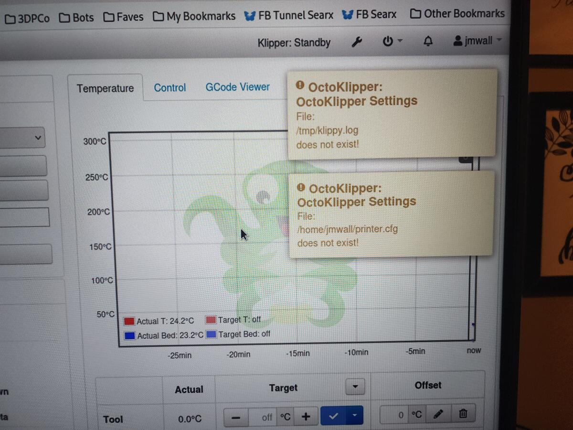
Task: Open the wrench settings icon
Action: point(357,42)
